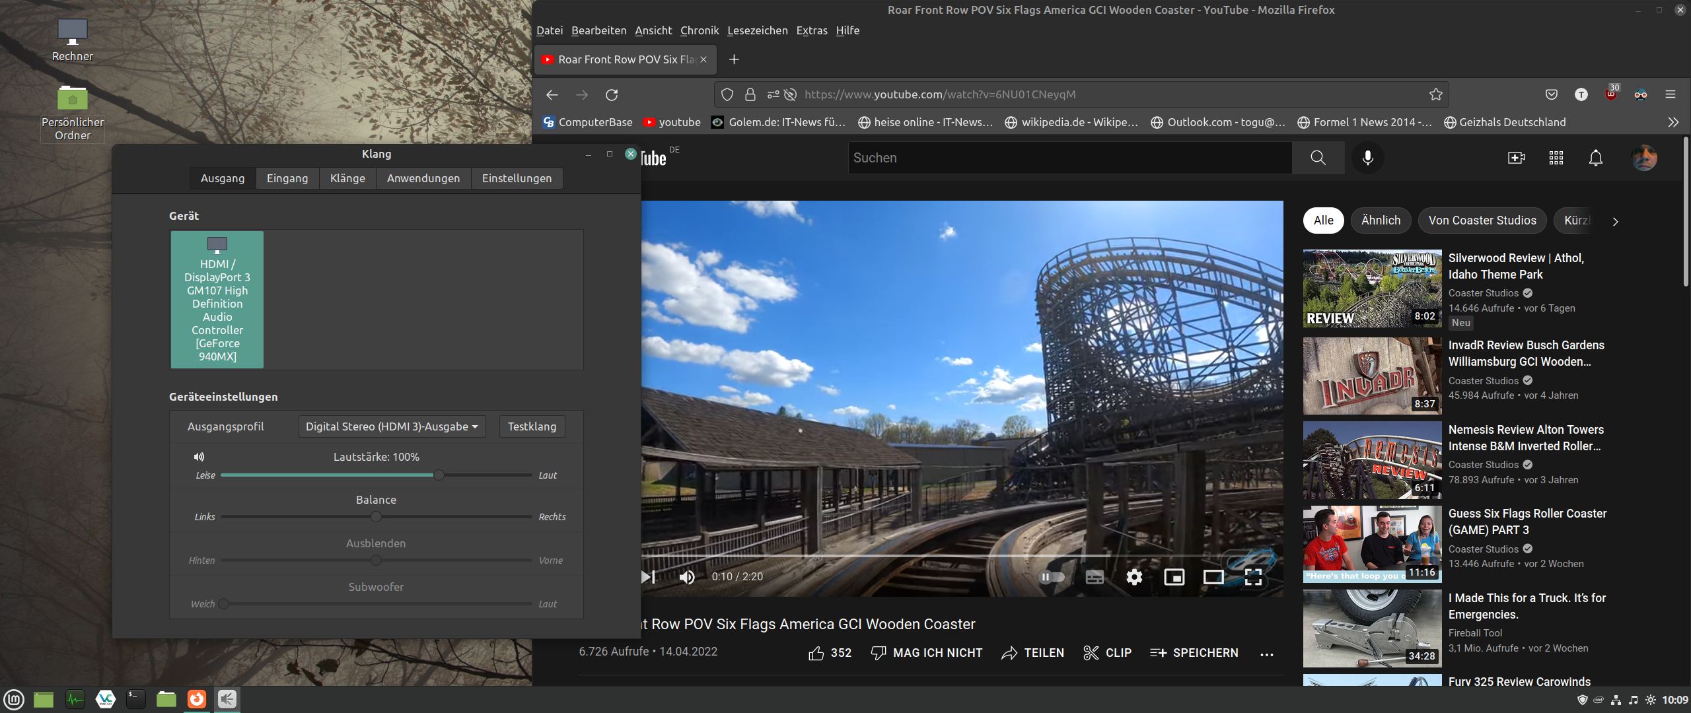Open the YouTube notifications bell
1691x713 pixels.
click(1595, 158)
